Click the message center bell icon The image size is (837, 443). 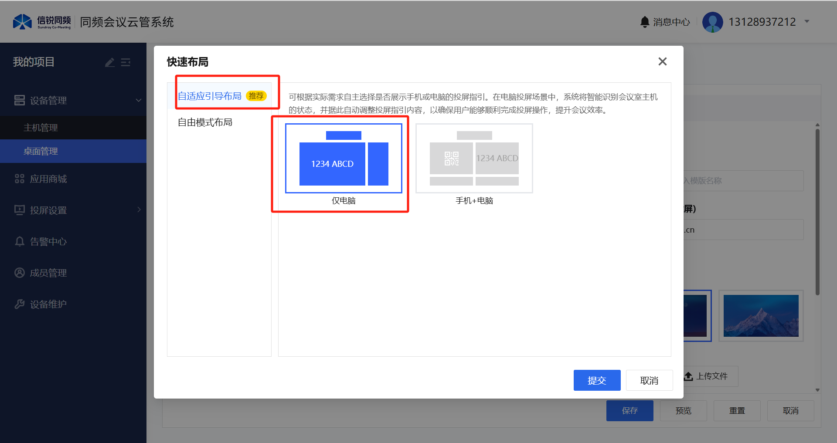click(x=645, y=22)
